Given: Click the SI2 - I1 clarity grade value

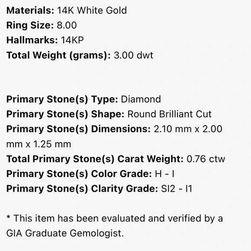Looking at the screenshot, I should coord(177,189).
